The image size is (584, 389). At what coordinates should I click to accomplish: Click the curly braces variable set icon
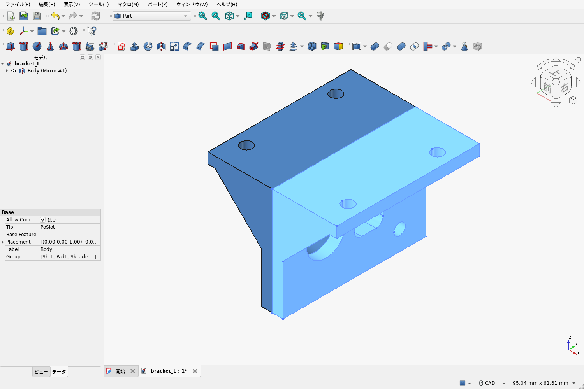74,31
